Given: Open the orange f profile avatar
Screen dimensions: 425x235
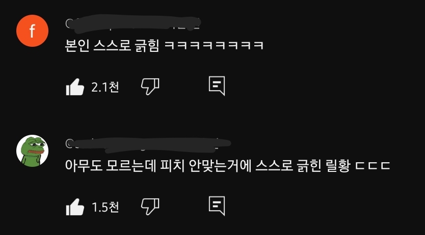Looking at the screenshot, I should (32, 31).
